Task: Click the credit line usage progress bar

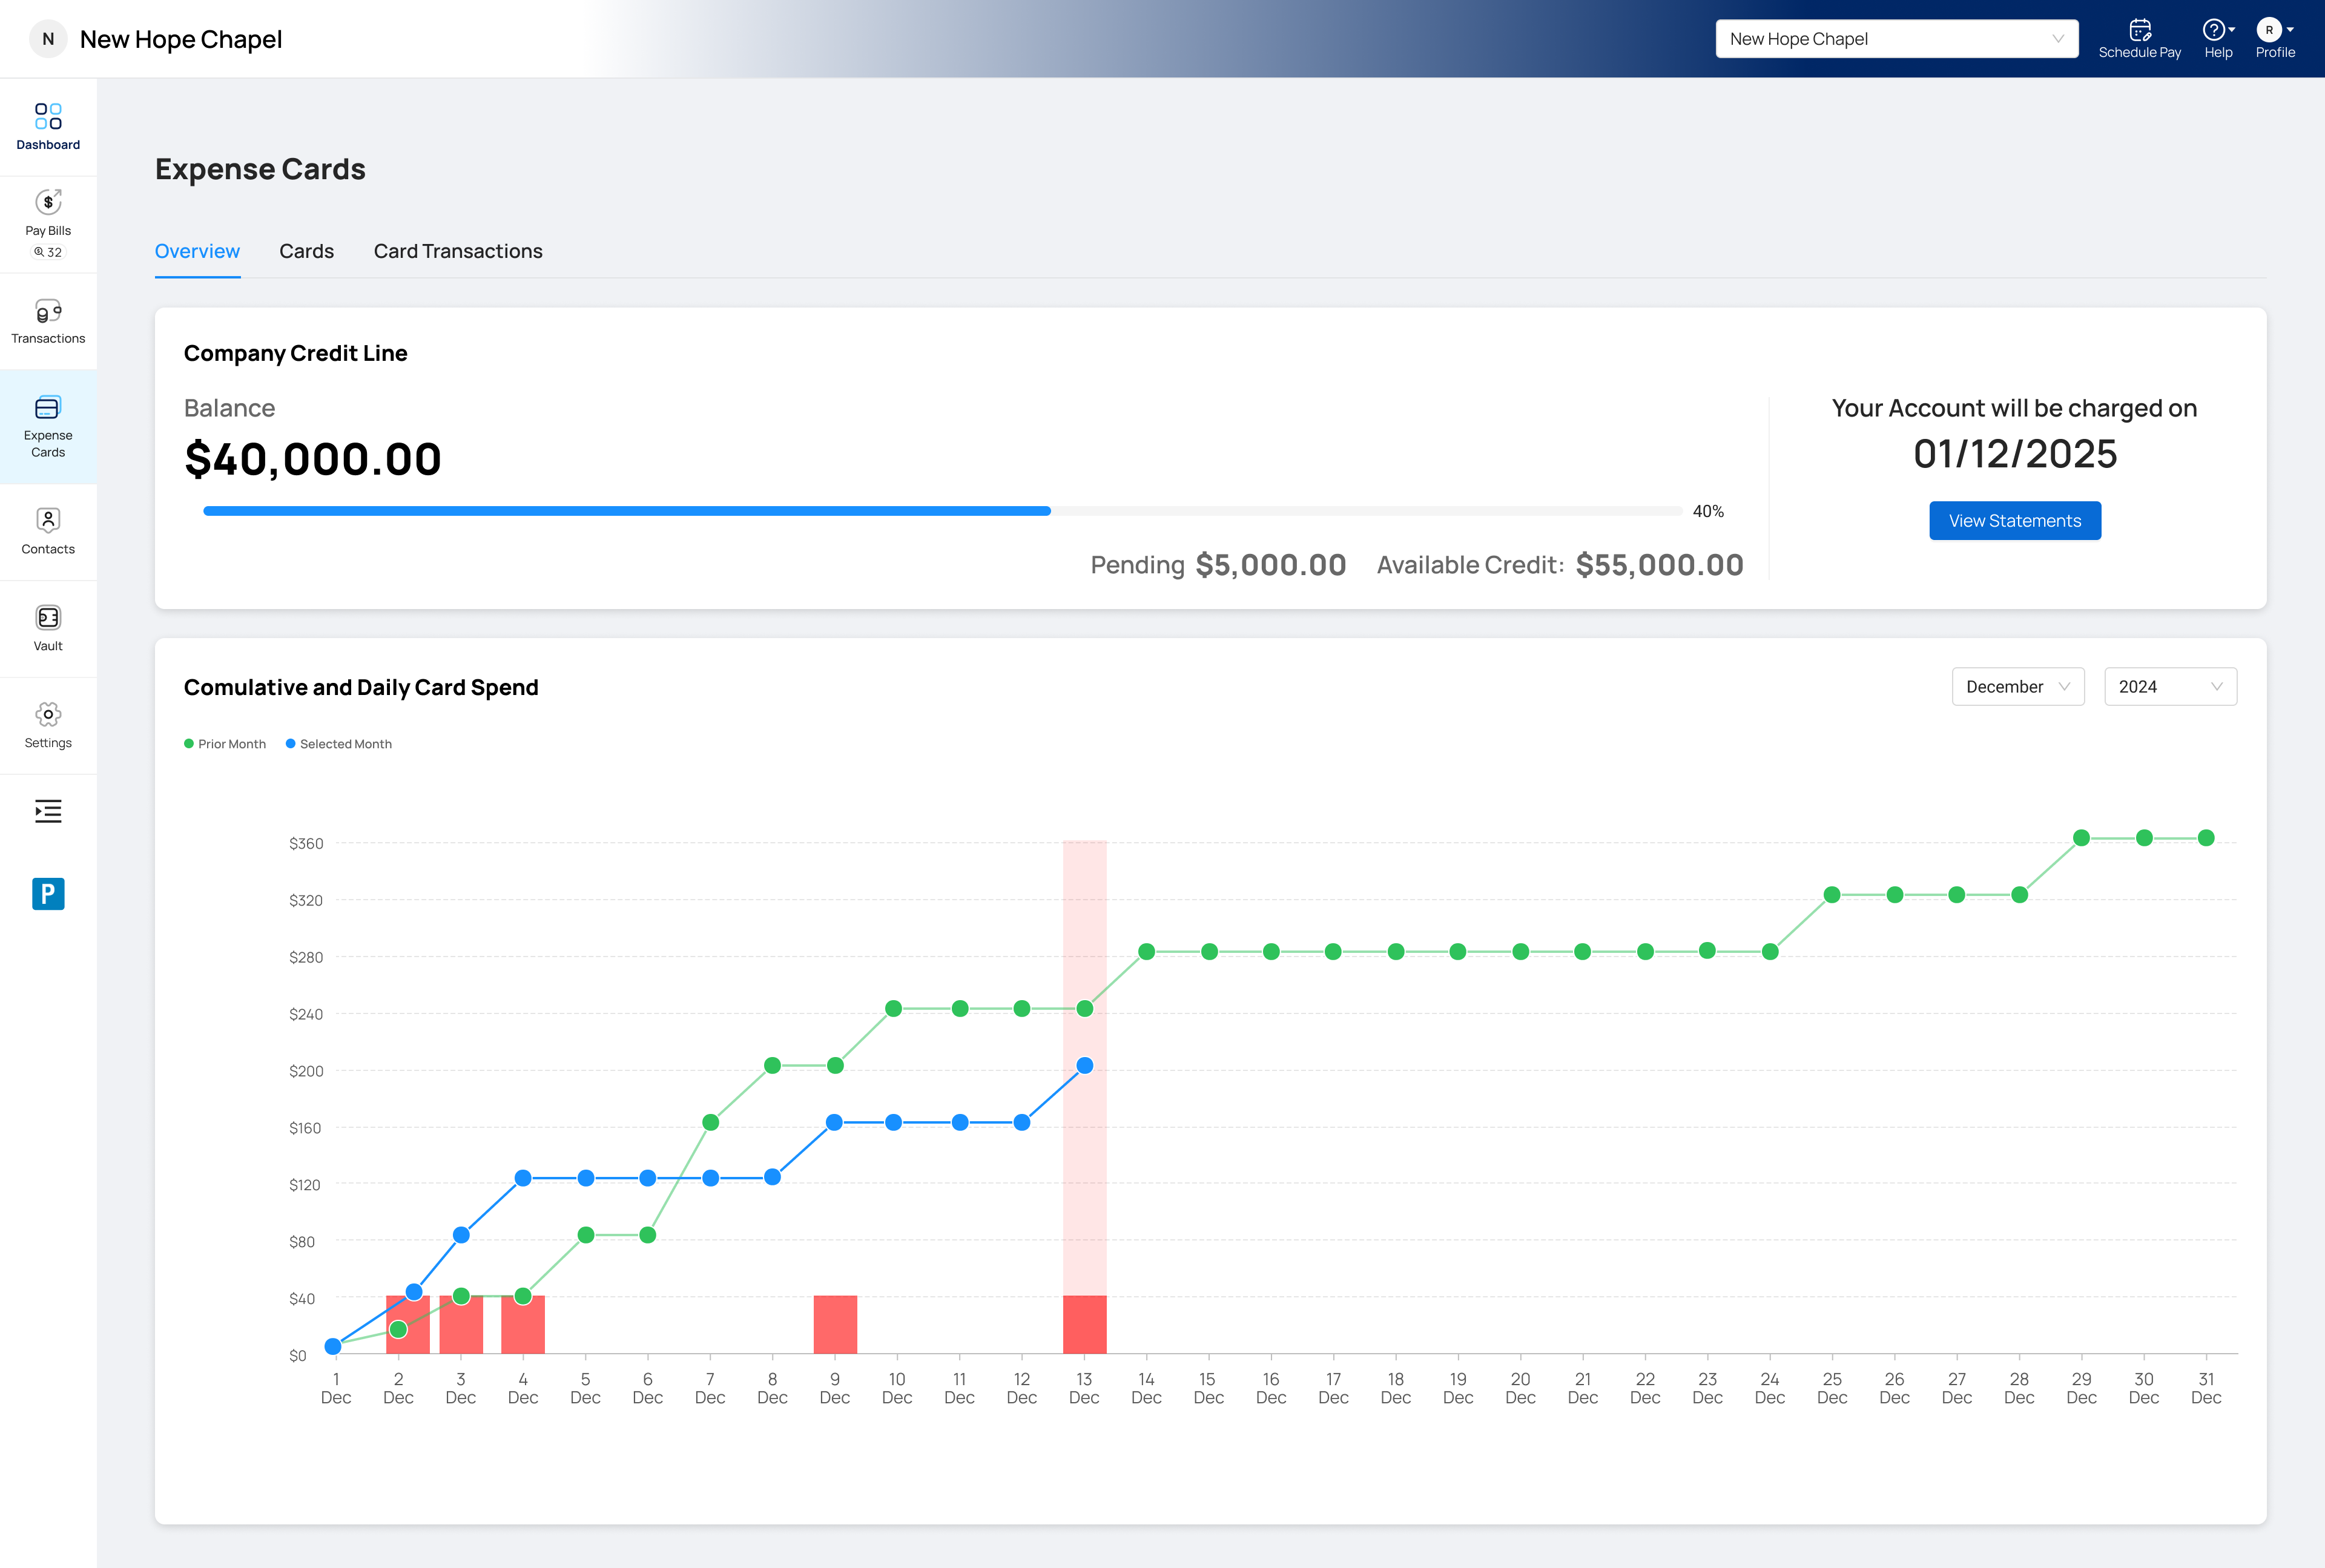Action: pyautogui.click(x=942, y=511)
